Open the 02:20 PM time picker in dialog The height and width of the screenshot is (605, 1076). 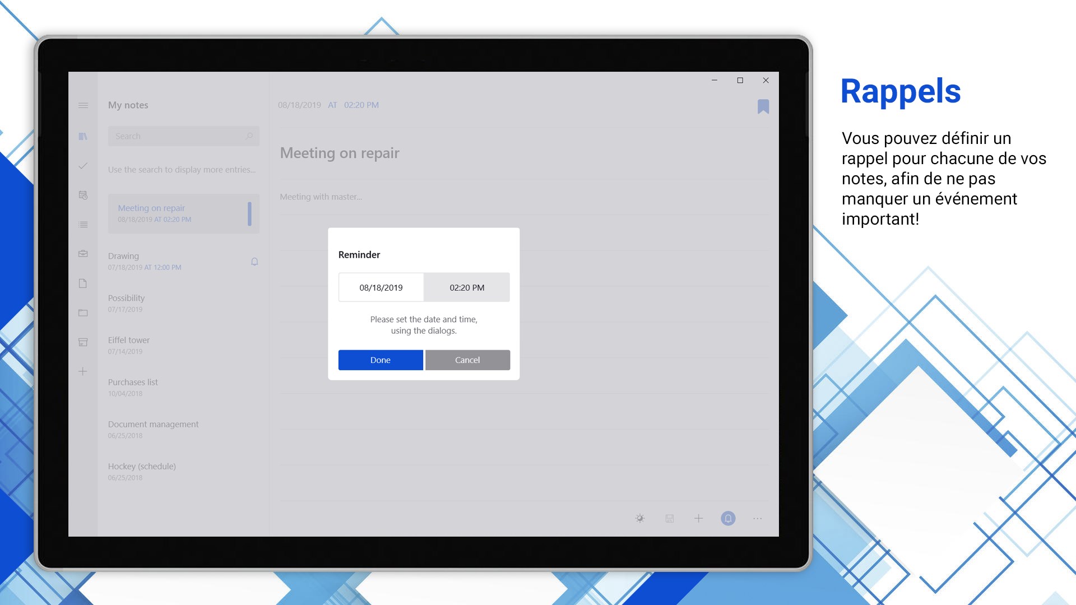coord(467,287)
